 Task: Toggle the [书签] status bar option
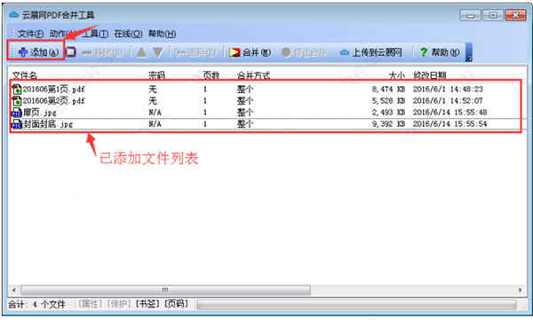pos(147,304)
